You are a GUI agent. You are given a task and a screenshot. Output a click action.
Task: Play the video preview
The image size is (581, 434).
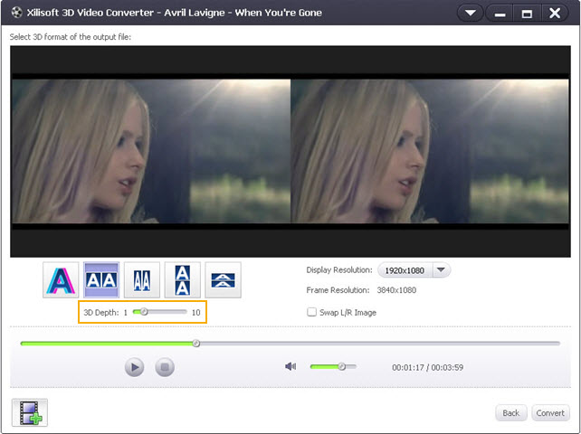point(134,367)
